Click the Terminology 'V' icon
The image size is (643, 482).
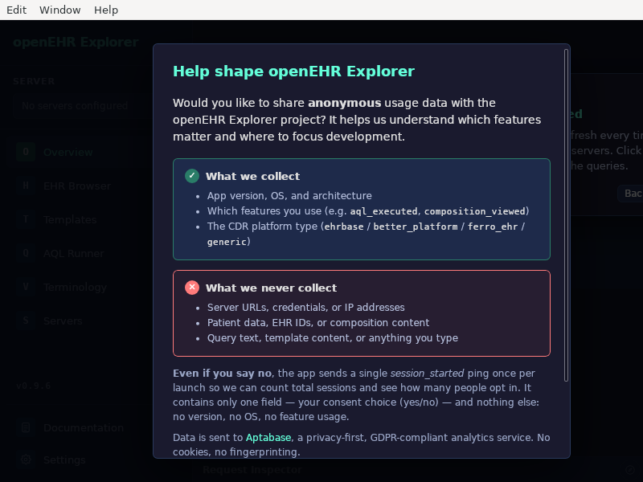[26, 287]
